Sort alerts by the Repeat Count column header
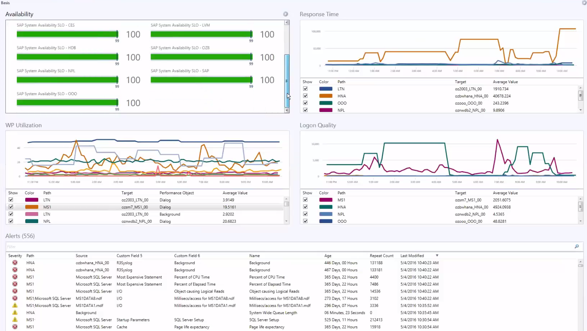The width and height of the screenshot is (587, 331). click(382, 255)
